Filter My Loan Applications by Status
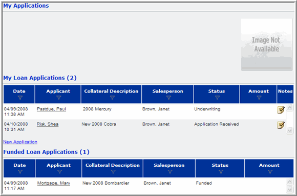Image resolution: width=297 pixels, height=196 pixels. coord(218,97)
